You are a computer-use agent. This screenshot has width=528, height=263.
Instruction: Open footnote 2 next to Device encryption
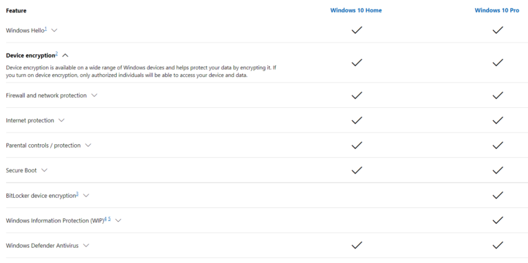[56, 54]
